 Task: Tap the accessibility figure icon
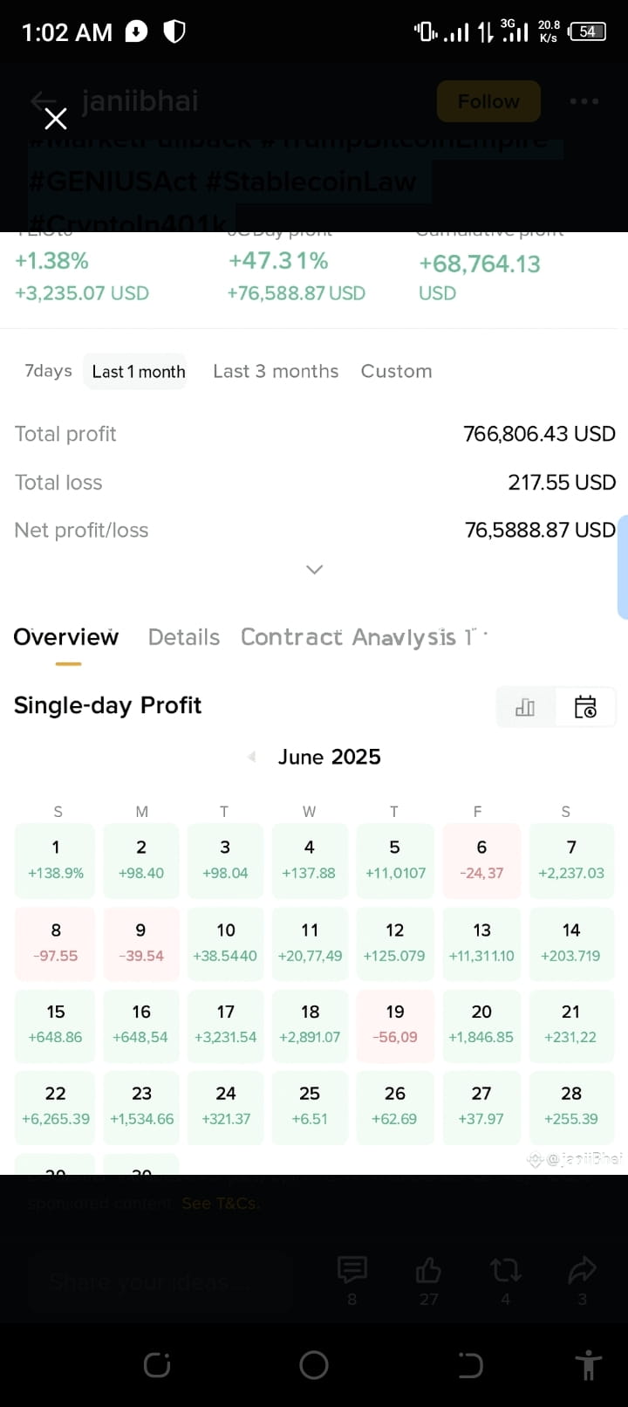589,1364
